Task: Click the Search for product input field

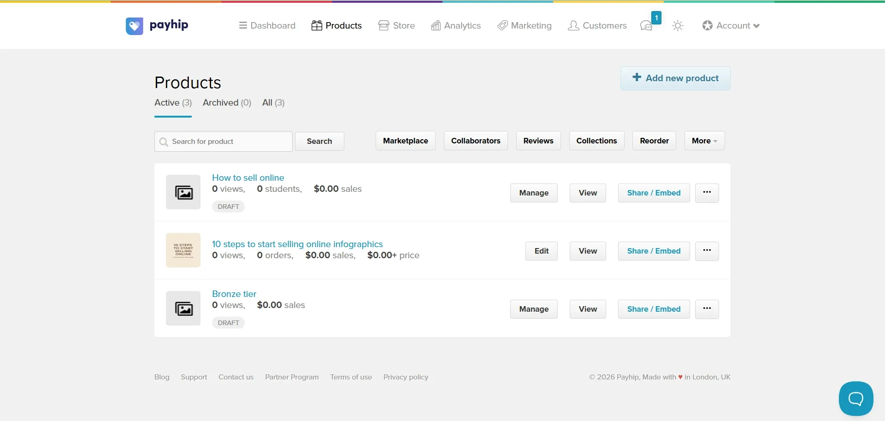Action: pyautogui.click(x=224, y=142)
